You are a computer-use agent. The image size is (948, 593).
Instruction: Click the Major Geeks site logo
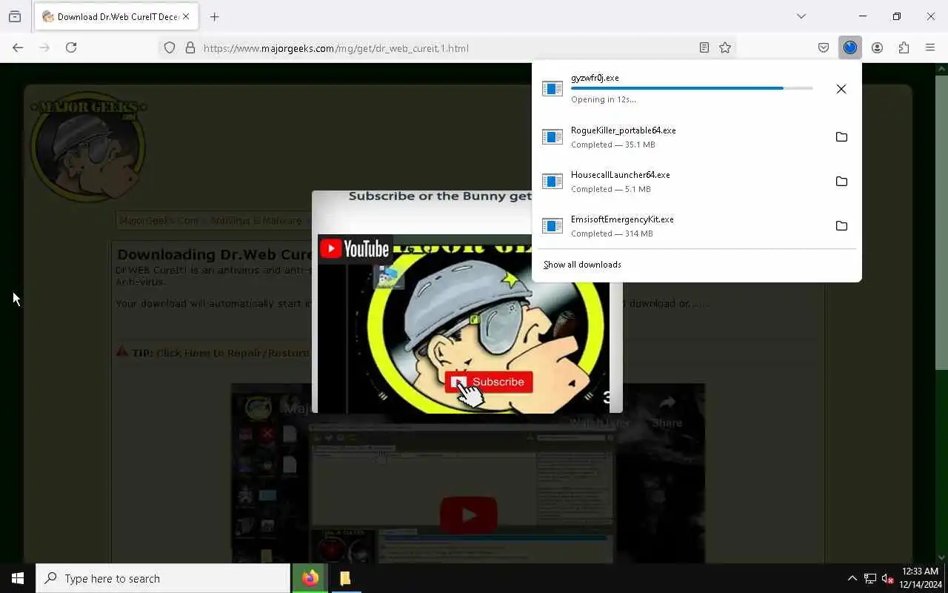coord(88,147)
